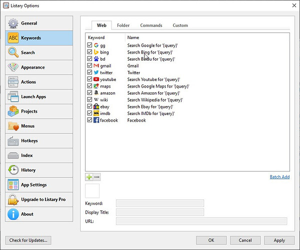Select the eBay bag icon

click(96, 106)
